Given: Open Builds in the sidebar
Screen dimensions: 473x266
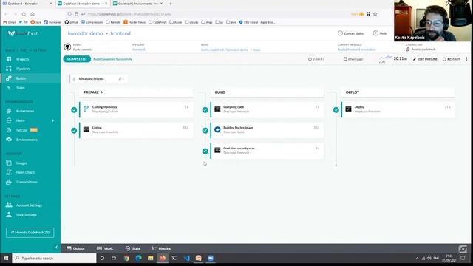Looking at the screenshot, I should (x=21, y=78).
